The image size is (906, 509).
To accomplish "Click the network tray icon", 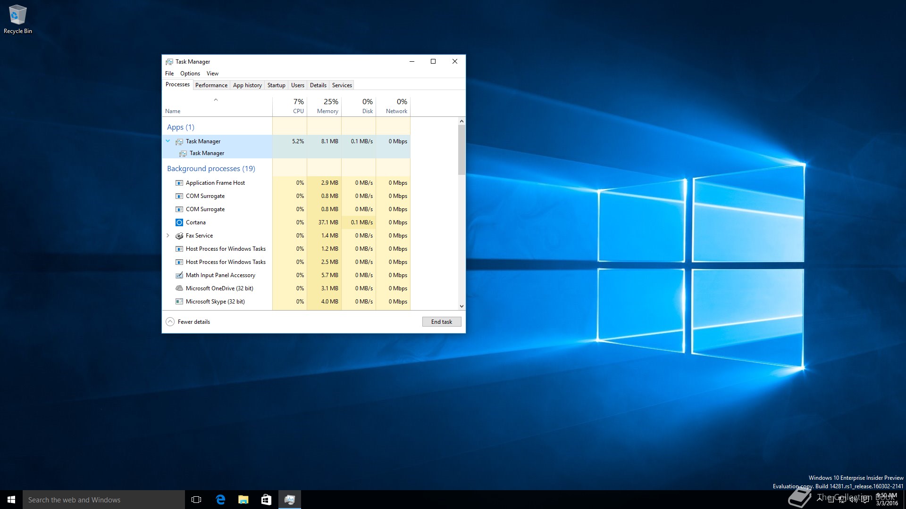I will [x=842, y=500].
